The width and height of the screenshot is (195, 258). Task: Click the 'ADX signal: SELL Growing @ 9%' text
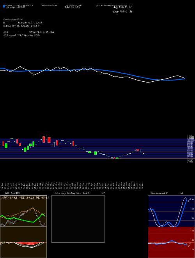pyautogui.click(x=21, y=35)
